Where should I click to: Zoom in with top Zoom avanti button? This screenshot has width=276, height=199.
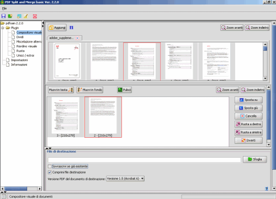(232, 28)
